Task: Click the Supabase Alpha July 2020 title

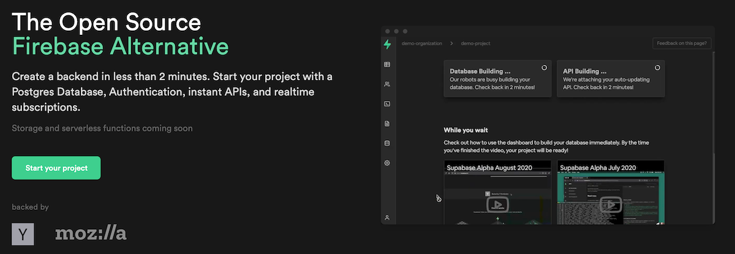Action: point(598,167)
